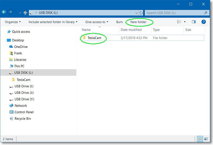213x145 pixels.
Task: Click the Back navigation arrow
Action: pos(4,12)
